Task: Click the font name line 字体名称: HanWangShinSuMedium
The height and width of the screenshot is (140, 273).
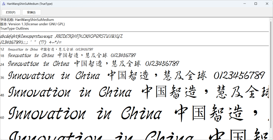Action: tap(27, 20)
